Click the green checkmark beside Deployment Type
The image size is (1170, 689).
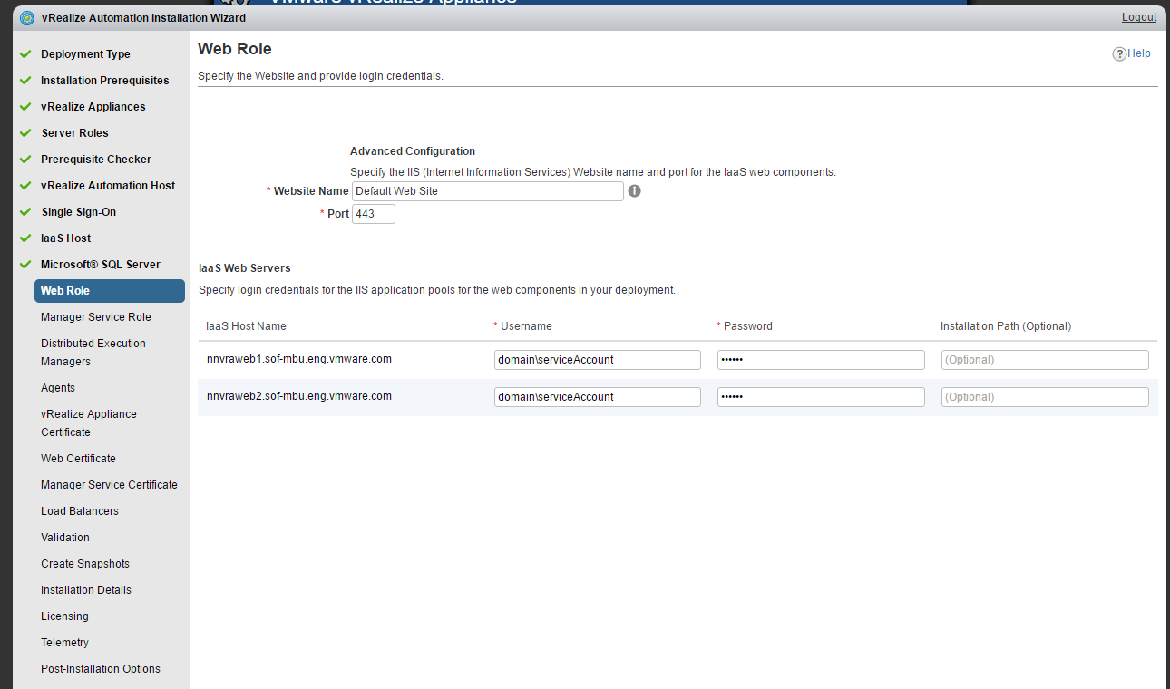tap(25, 54)
